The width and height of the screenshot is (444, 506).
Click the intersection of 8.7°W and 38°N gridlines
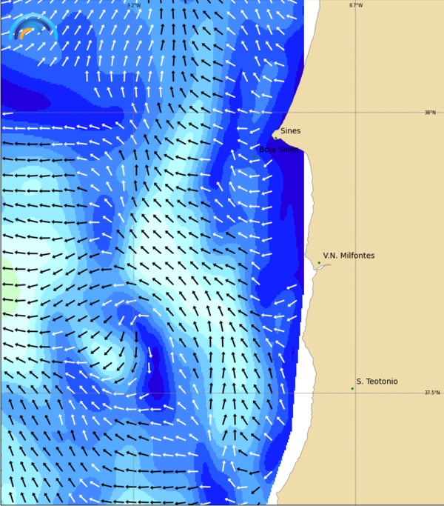tap(356, 113)
